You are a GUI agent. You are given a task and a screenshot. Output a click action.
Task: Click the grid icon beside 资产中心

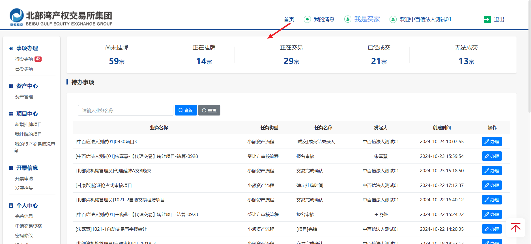tap(11, 86)
